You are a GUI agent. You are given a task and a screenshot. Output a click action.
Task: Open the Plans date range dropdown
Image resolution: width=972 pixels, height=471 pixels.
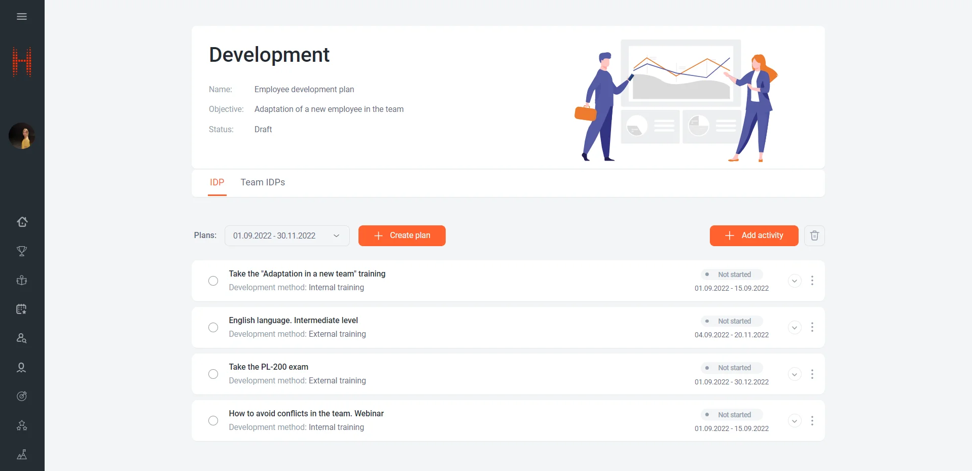[287, 235]
